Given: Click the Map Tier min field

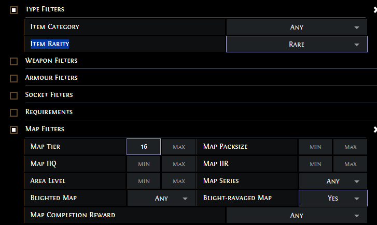Looking at the screenshot, I should point(144,147).
